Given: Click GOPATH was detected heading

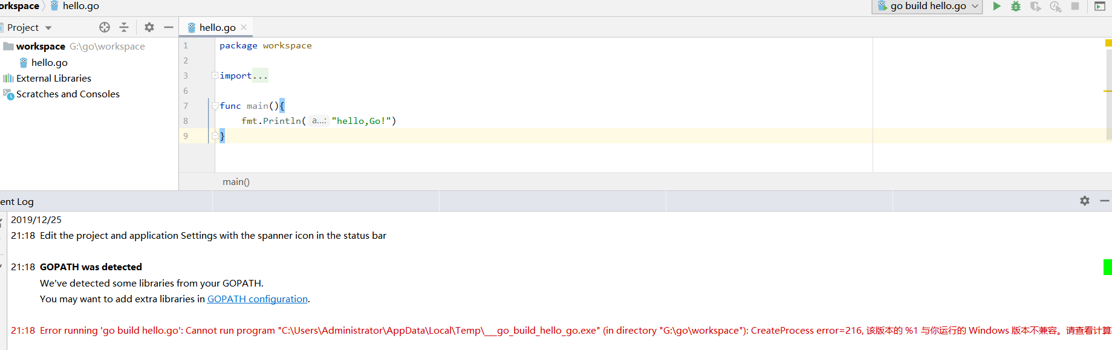Looking at the screenshot, I should pos(91,267).
